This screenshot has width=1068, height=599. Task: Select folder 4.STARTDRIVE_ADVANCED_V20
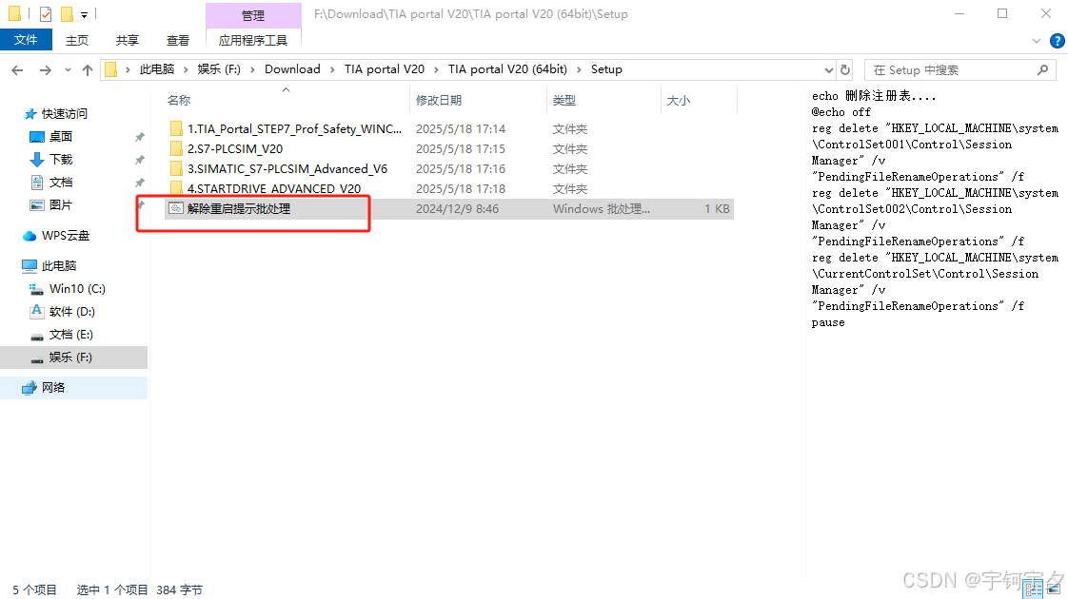(274, 188)
